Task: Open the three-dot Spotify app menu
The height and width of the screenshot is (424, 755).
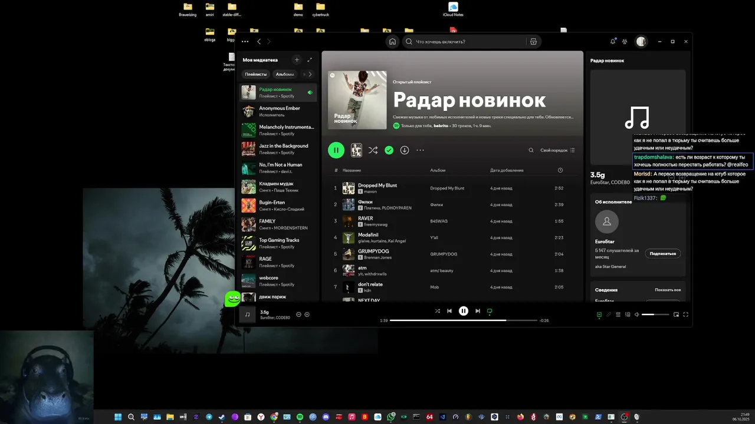Action: pos(245,42)
